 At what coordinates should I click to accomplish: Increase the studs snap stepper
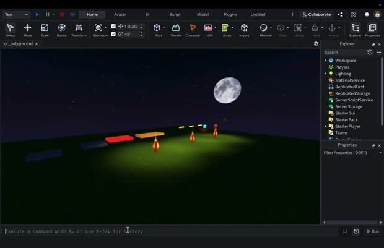(141, 25)
